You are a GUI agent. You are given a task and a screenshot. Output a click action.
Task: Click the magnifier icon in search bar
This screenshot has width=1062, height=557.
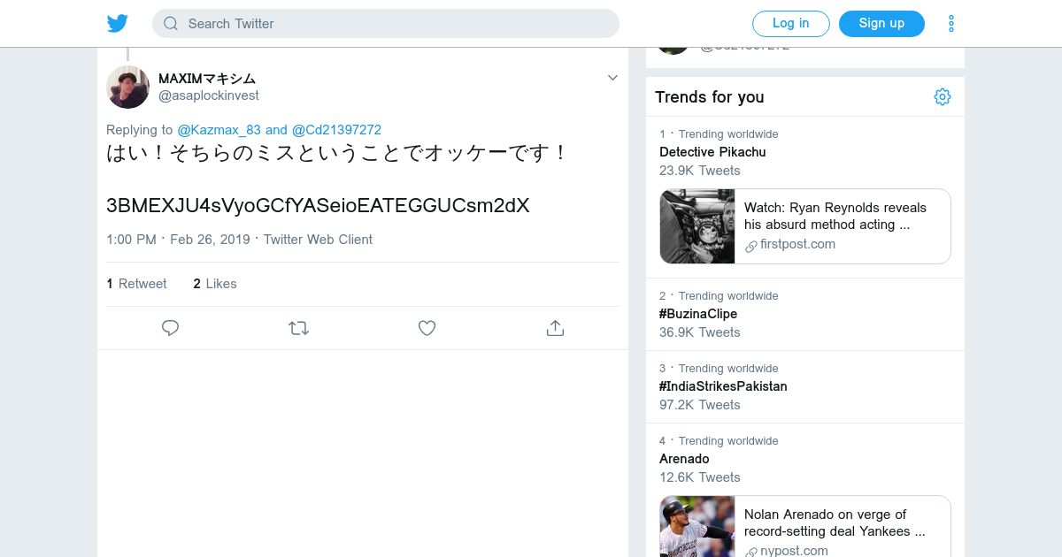[x=171, y=24]
